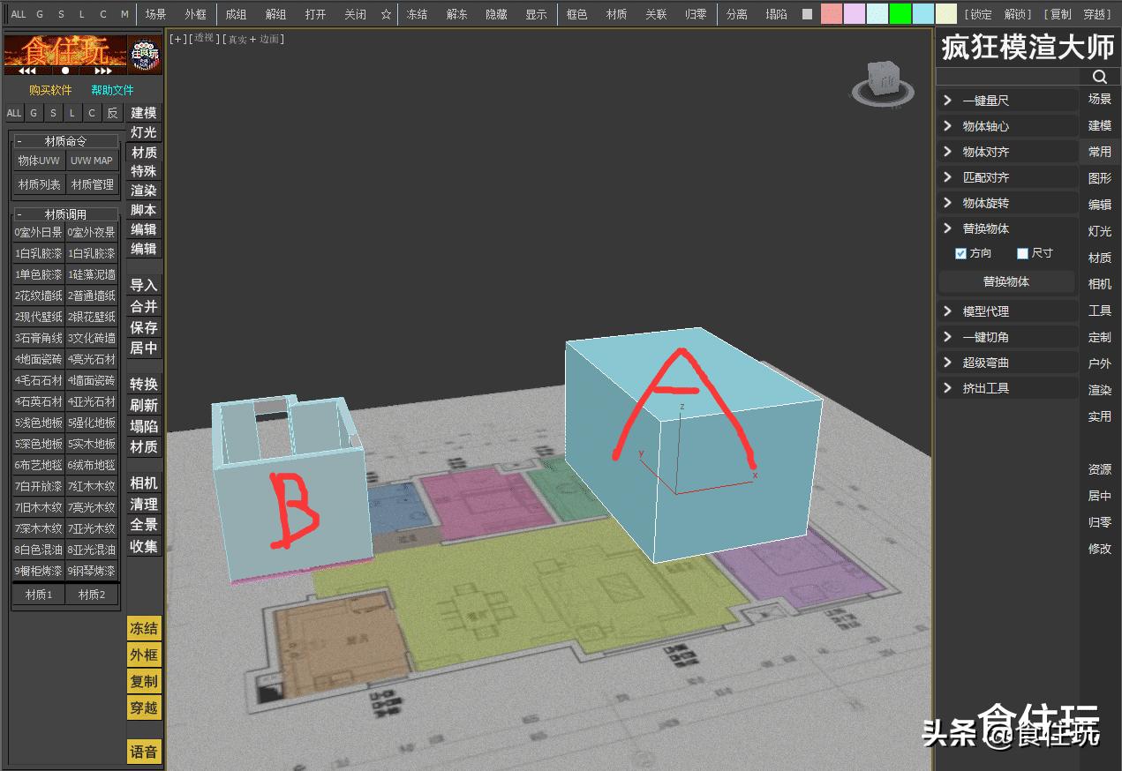Switch to the 渲染 tab on the right edge
This screenshot has height=771, width=1122.
coord(1099,389)
